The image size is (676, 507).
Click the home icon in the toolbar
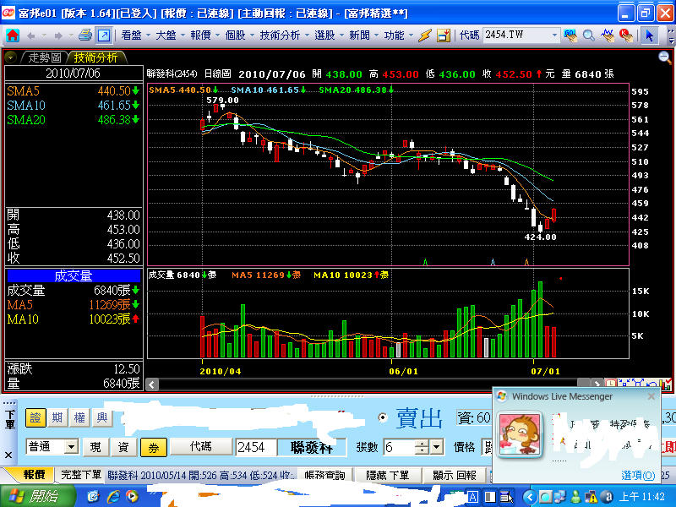click(13, 35)
